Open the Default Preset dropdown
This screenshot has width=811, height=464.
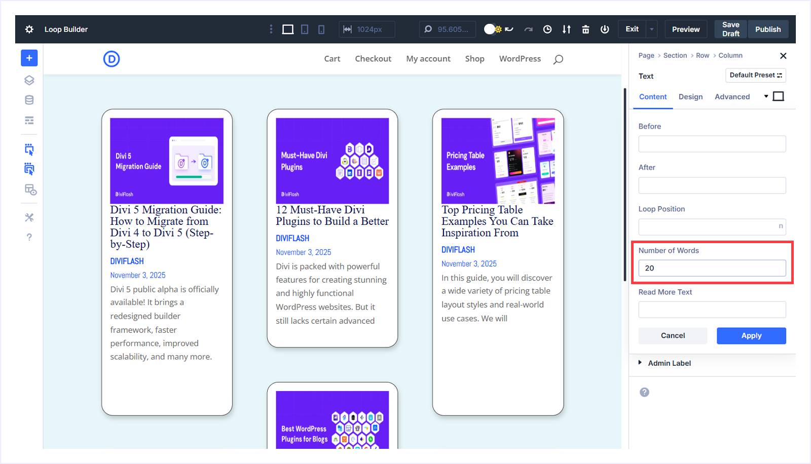pos(755,75)
